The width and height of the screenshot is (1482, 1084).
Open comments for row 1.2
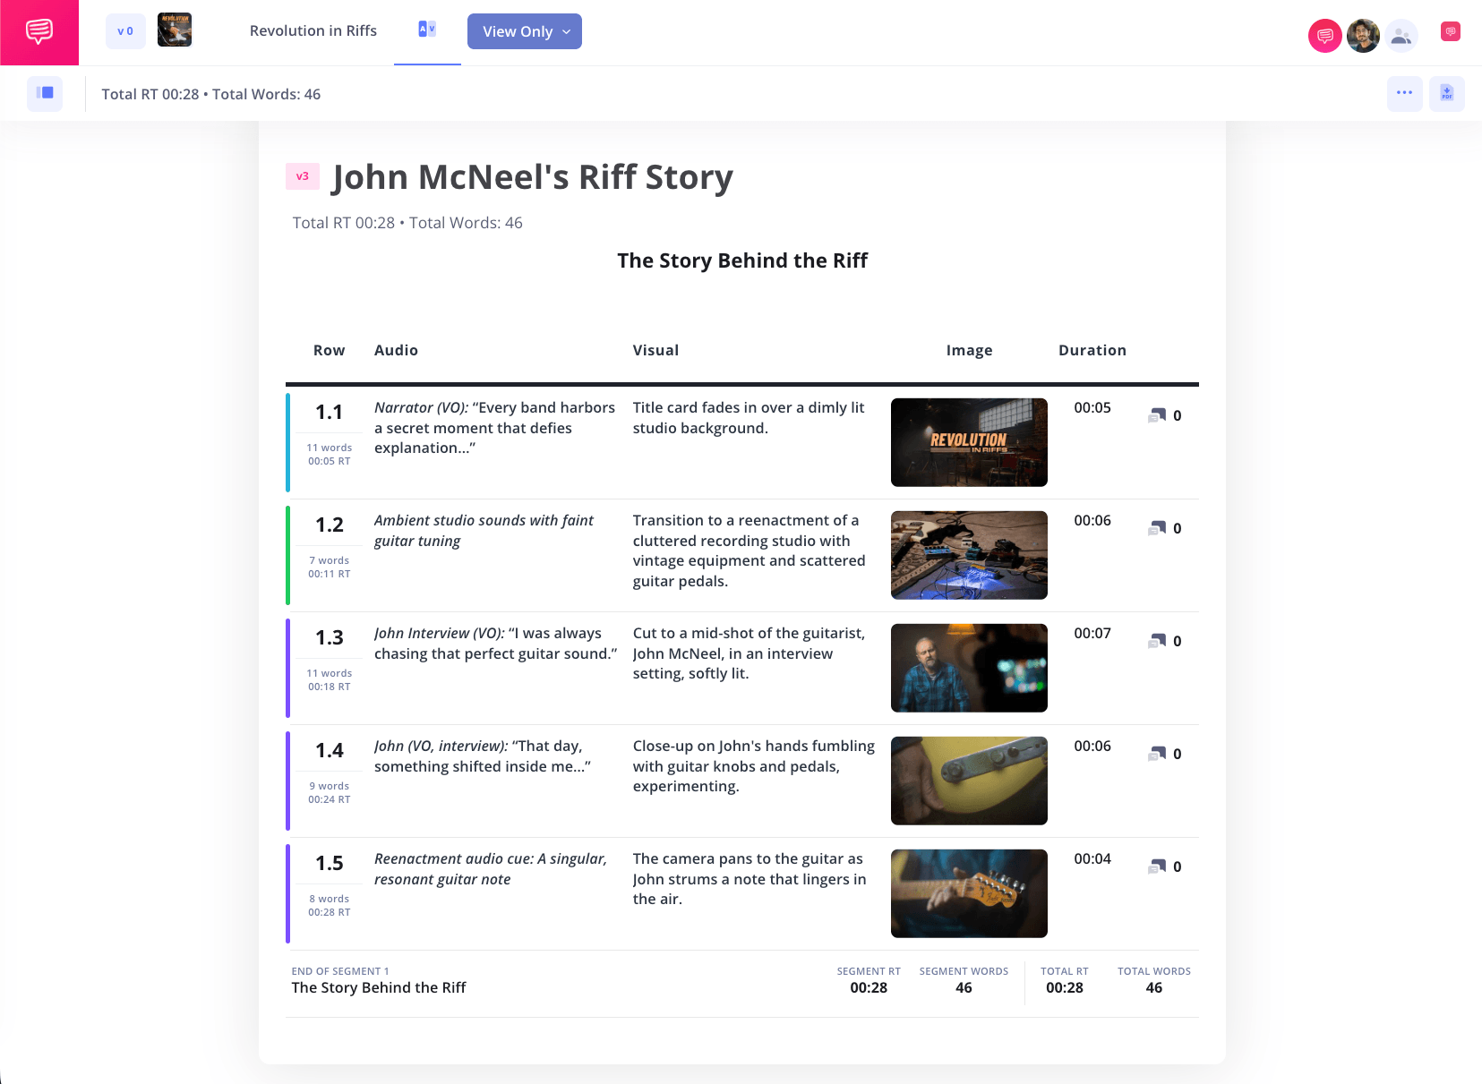1165,528
